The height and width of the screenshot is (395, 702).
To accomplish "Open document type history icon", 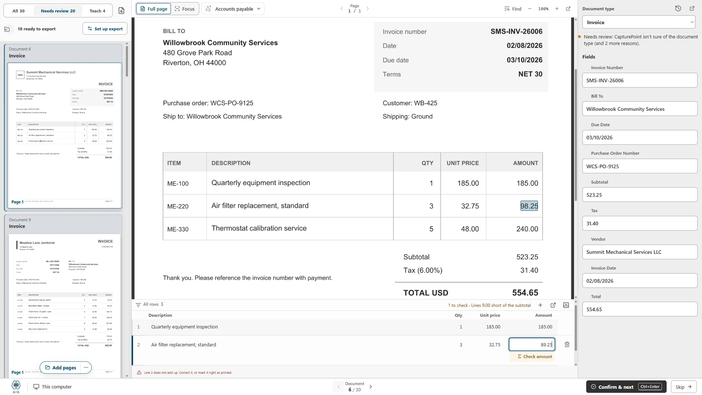I will point(678,8).
